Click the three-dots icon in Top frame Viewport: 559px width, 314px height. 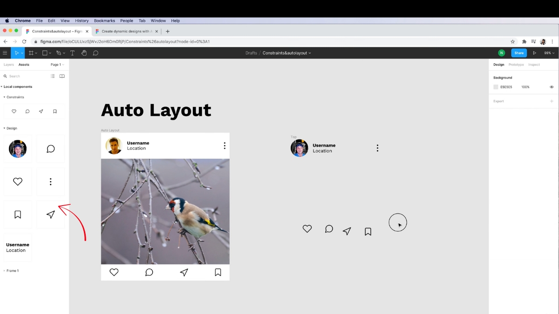pyautogui.click(x=377, y=148)
